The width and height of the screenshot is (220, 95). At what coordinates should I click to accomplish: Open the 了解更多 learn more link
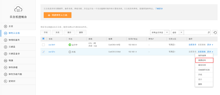pyautogui.click(x=159, y=9)
